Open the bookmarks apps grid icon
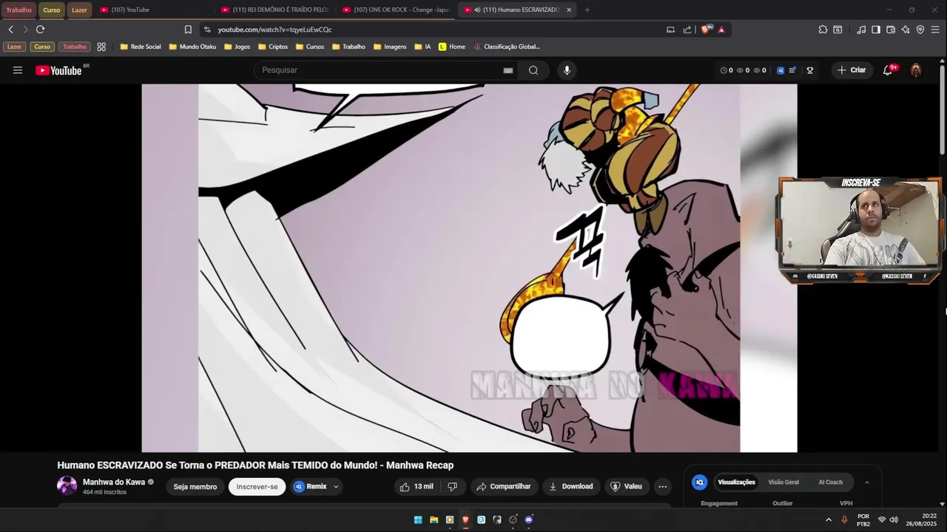 coord(101,47)
